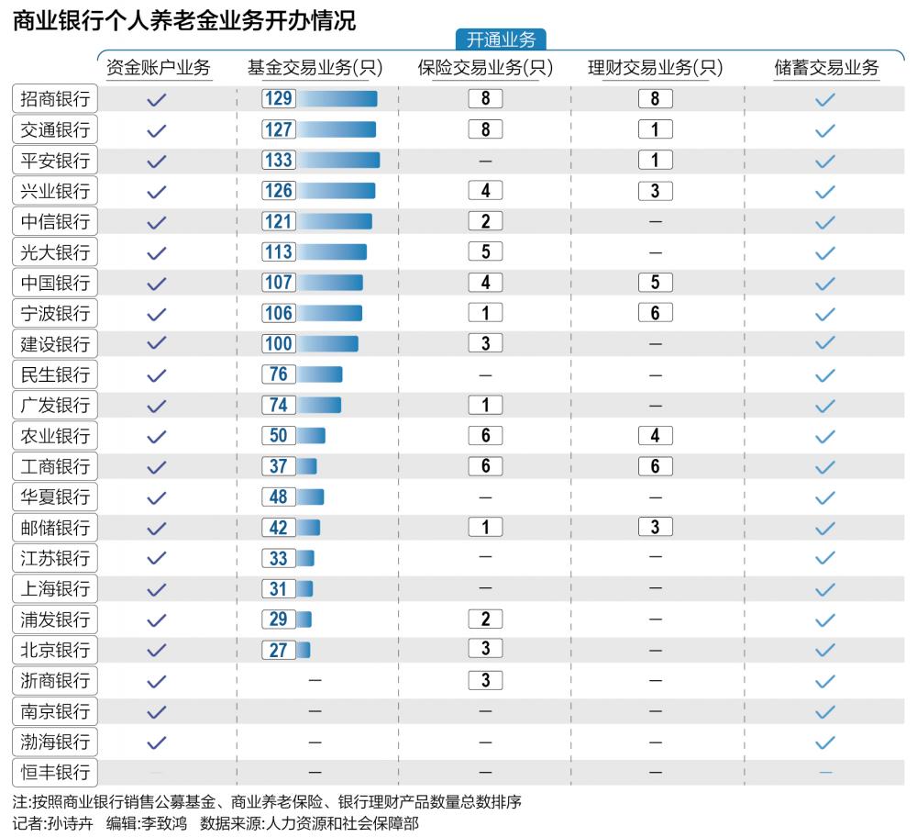This screenshot has width=917, height=837.
Task: Click the 恒丰银行 row label
Action: [55, 772]
